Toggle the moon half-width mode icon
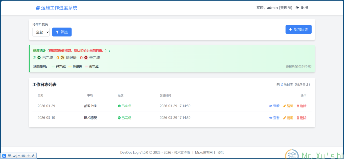Screen dimensions: 344x159 (14, 156)
